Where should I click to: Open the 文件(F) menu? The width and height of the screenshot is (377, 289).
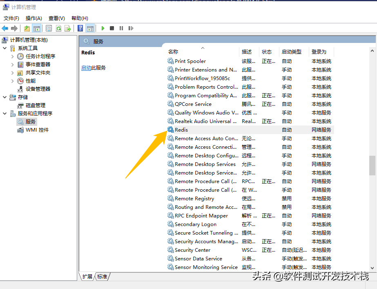click(x=11, y=18)
